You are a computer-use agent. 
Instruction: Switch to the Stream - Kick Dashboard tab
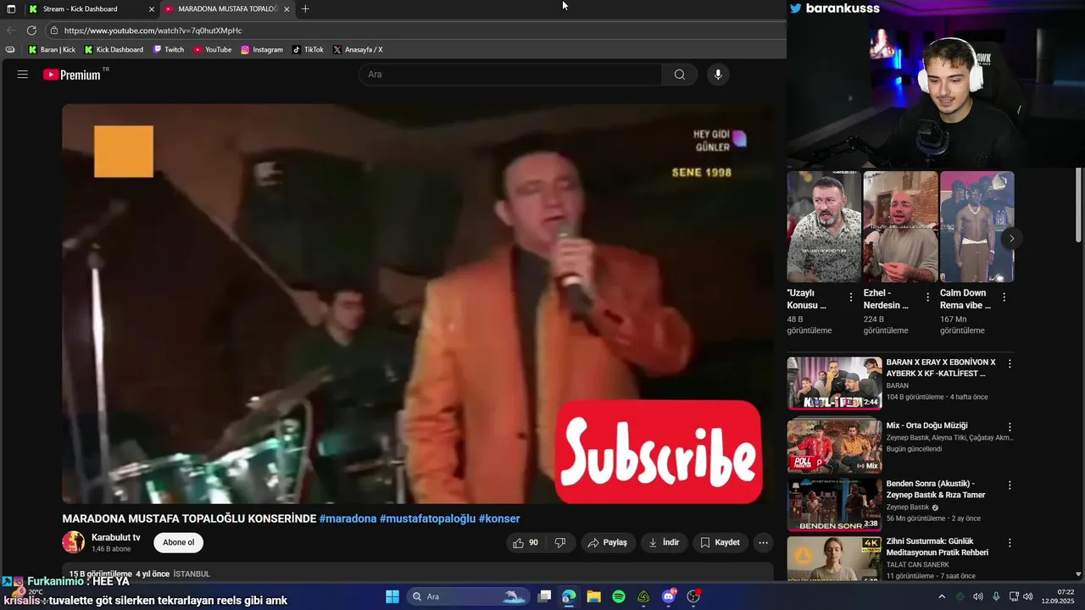click(91, 8)
